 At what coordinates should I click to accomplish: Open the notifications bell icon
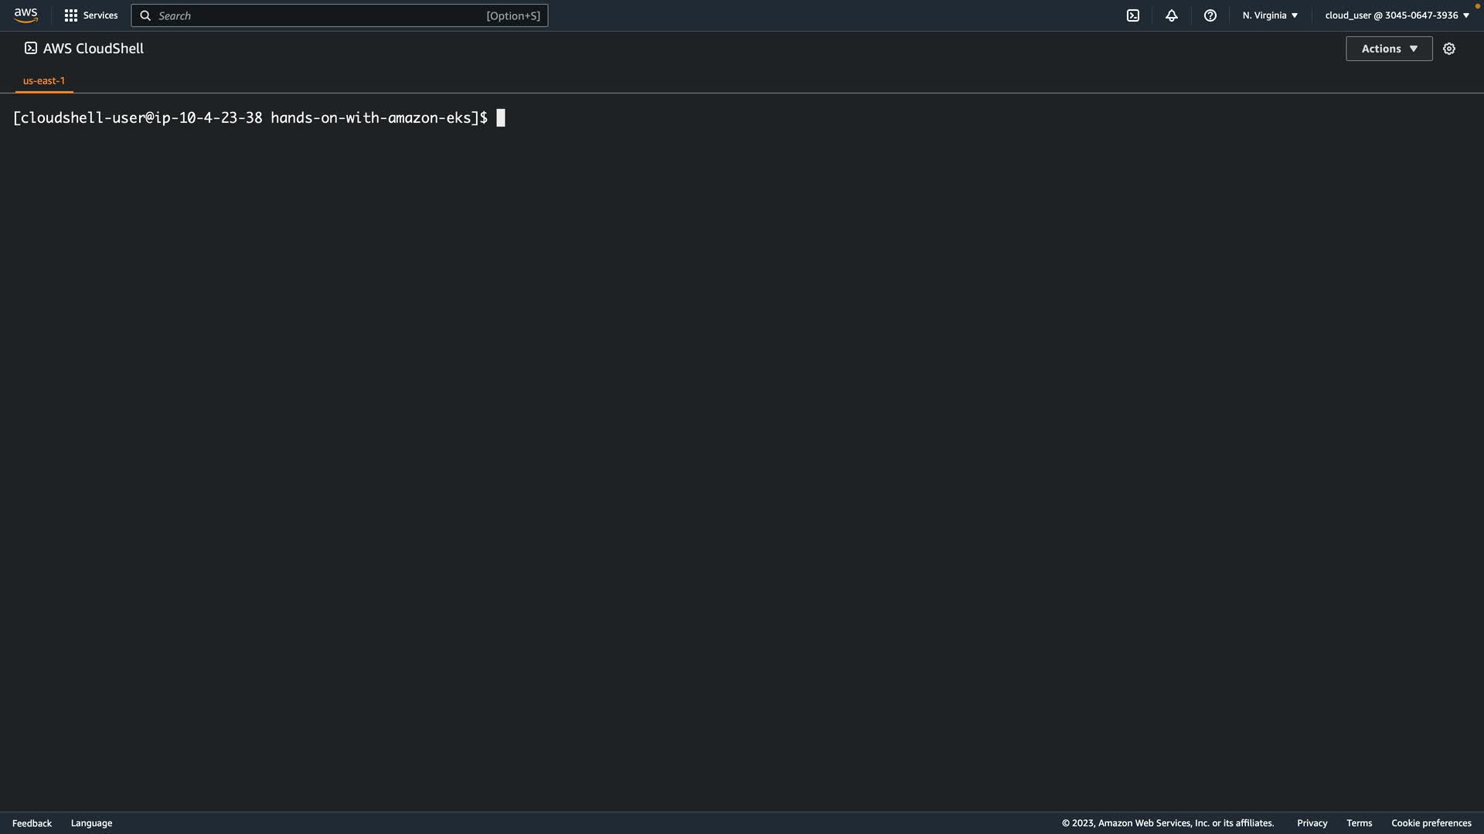pyautogui.click(x=1172, y=15)
